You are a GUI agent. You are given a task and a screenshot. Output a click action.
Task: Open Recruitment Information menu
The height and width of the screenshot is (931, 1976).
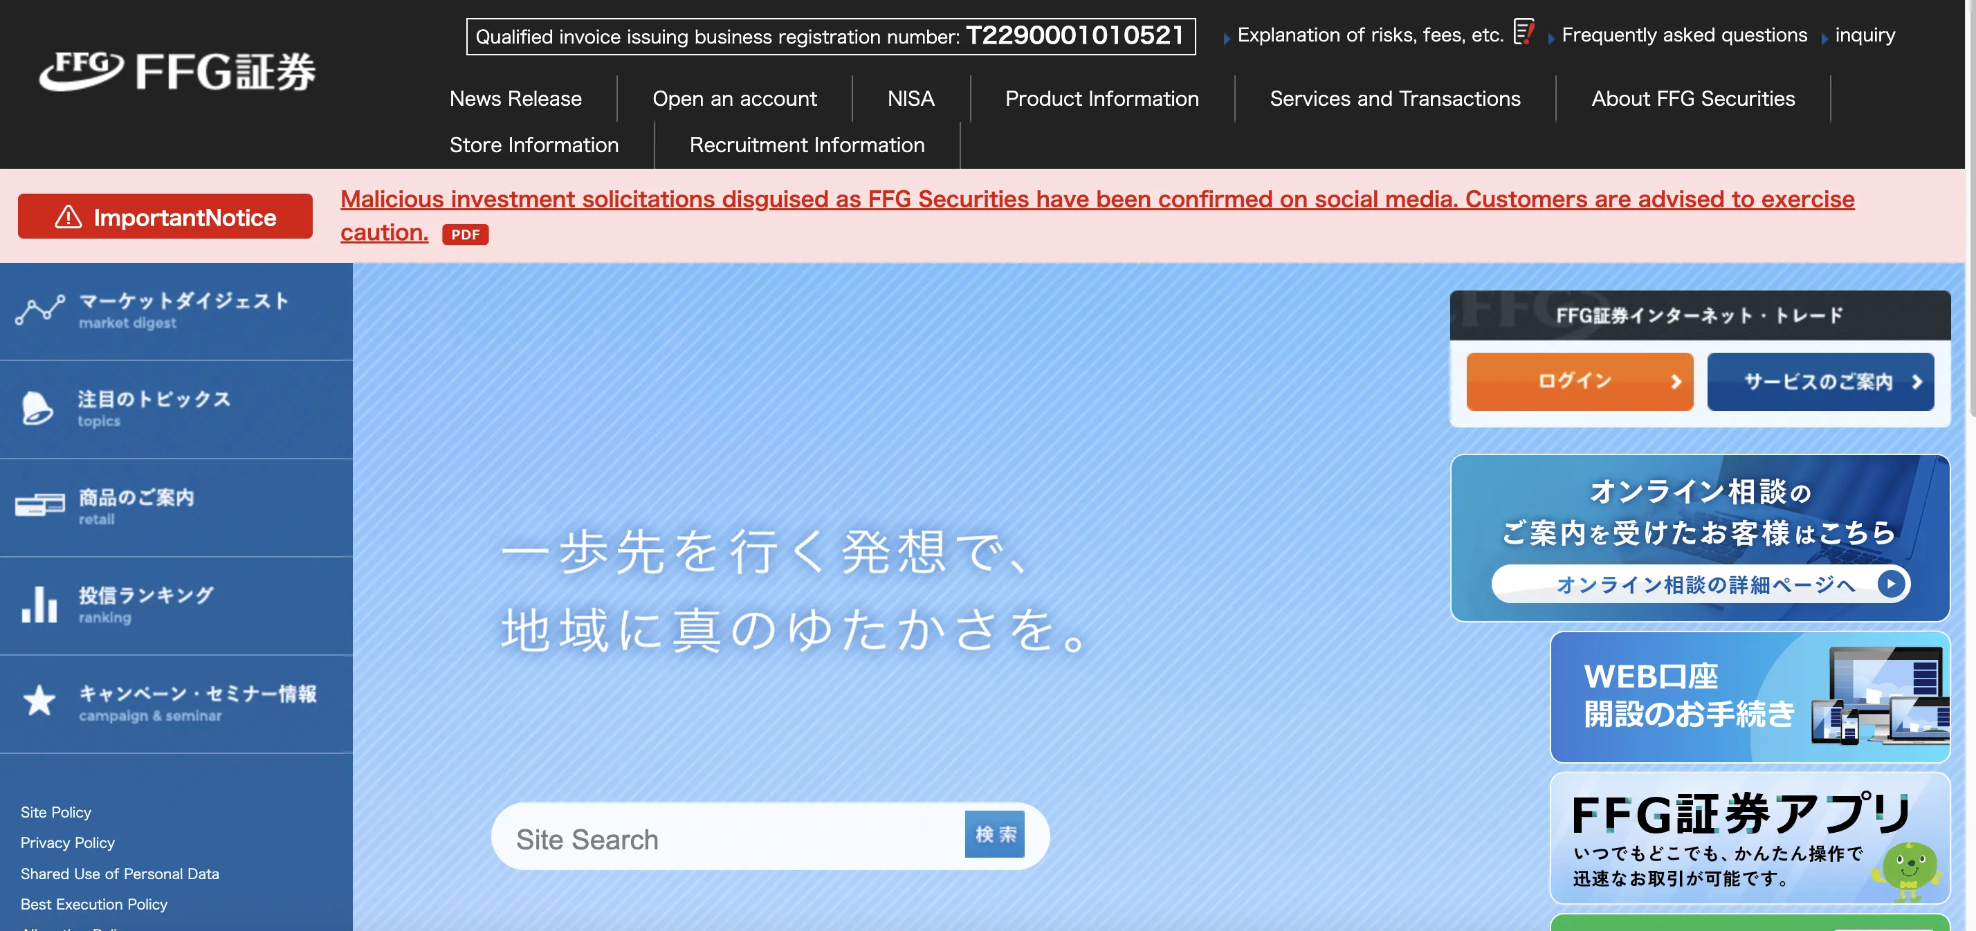tap(807, 145)
